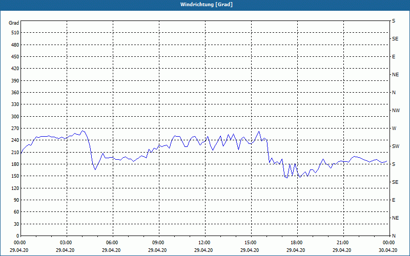Click the 300 value on left axis
410x256 pixels.
point(15,116)
